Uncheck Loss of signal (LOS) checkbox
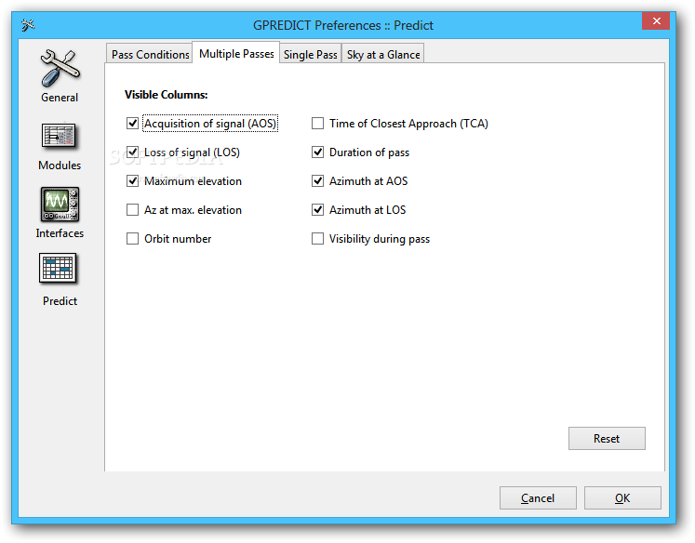The width and height of the screenshot is (695, 543). coord(132,152)
